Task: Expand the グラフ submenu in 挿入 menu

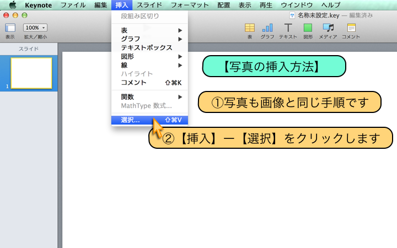Action: coord(149,39)
